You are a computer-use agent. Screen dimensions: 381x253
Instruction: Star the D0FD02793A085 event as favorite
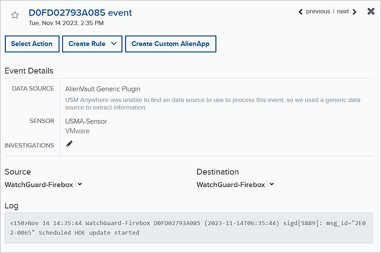coord(15,15)
